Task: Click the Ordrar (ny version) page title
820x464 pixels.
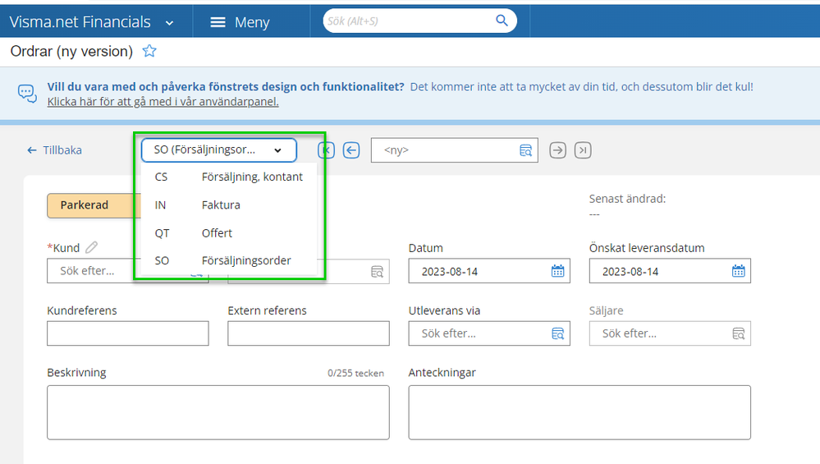Action: [71, 51]
